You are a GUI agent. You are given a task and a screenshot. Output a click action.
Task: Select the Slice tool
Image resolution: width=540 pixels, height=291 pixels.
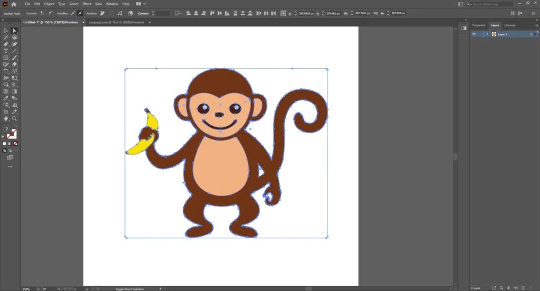tap(14, 112)
